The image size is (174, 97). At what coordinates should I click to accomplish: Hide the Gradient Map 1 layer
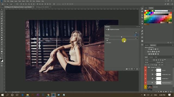(x=145, y=78)
